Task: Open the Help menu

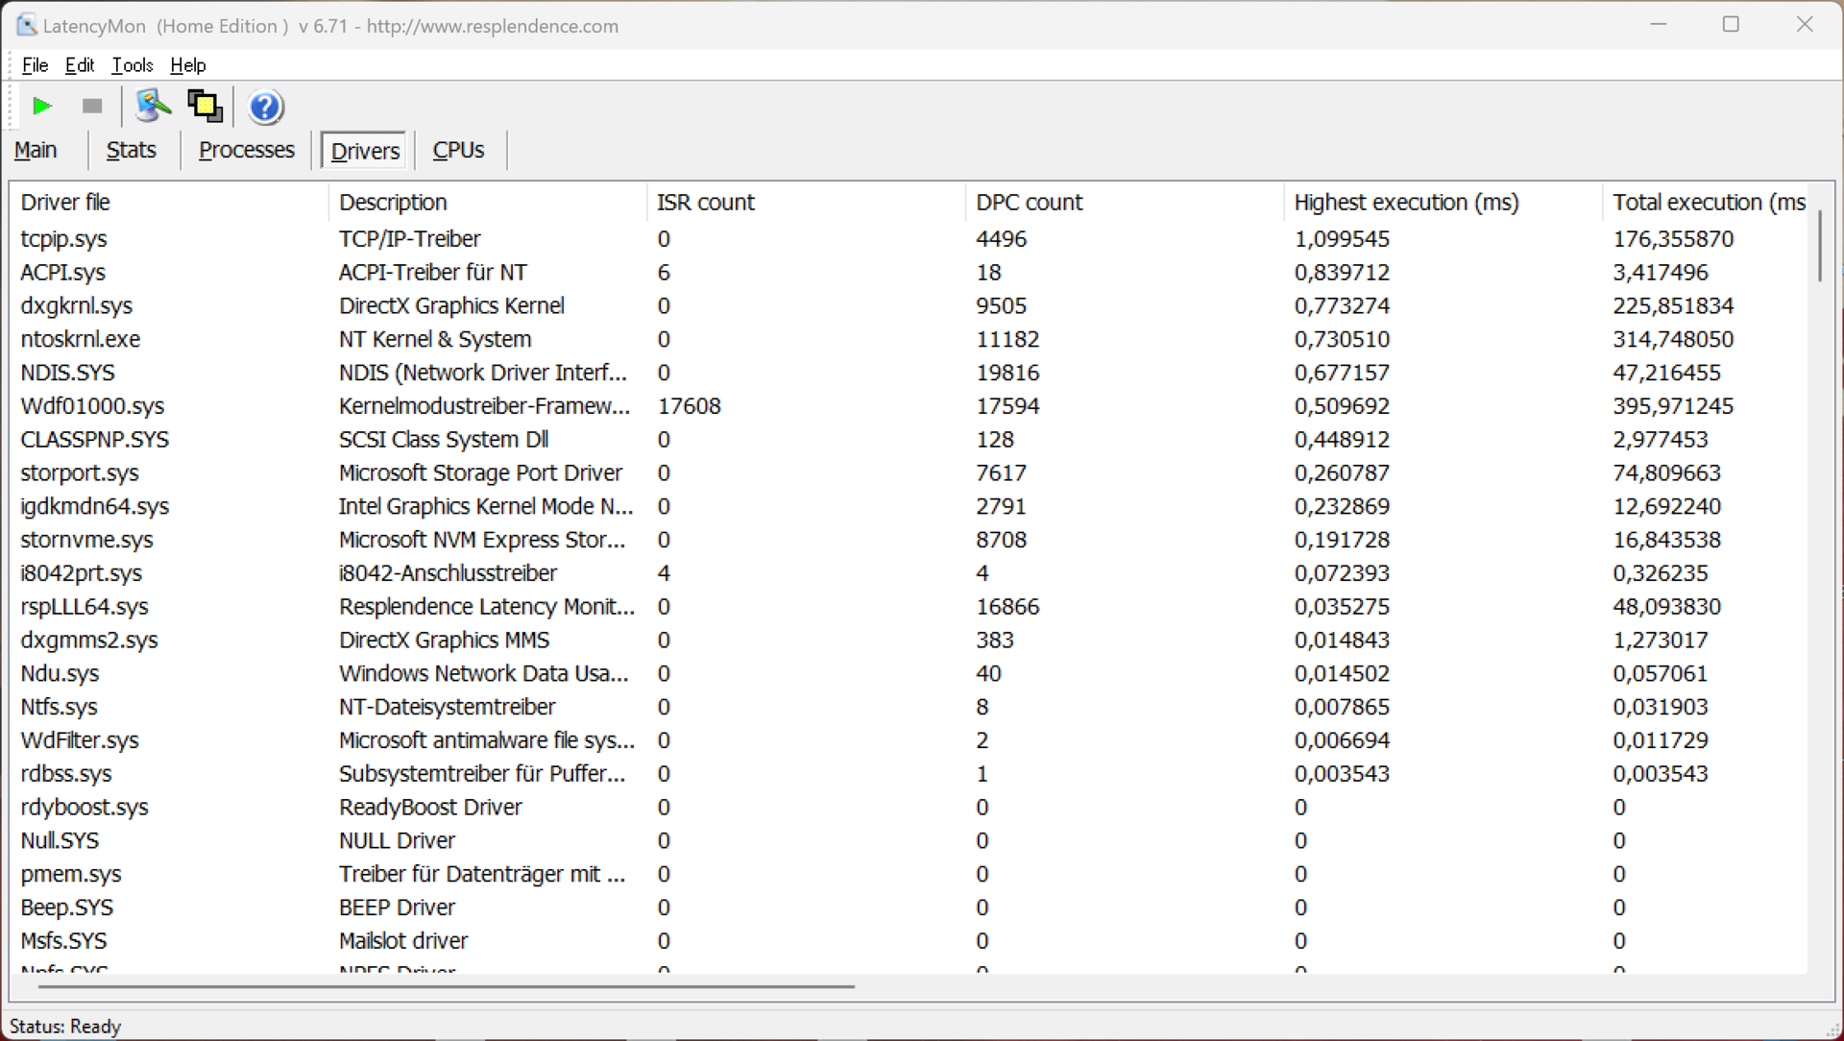Action: click(x=187, y=65)
